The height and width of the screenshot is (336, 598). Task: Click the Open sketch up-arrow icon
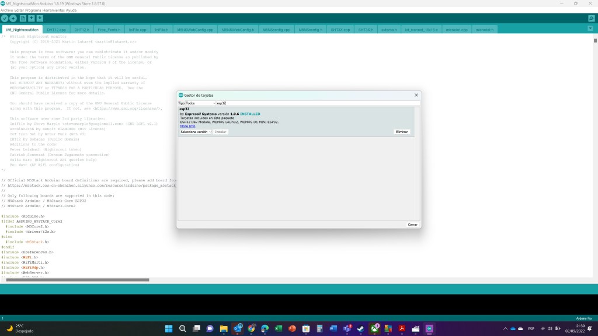pyautogui.click(x=31, y=19)
